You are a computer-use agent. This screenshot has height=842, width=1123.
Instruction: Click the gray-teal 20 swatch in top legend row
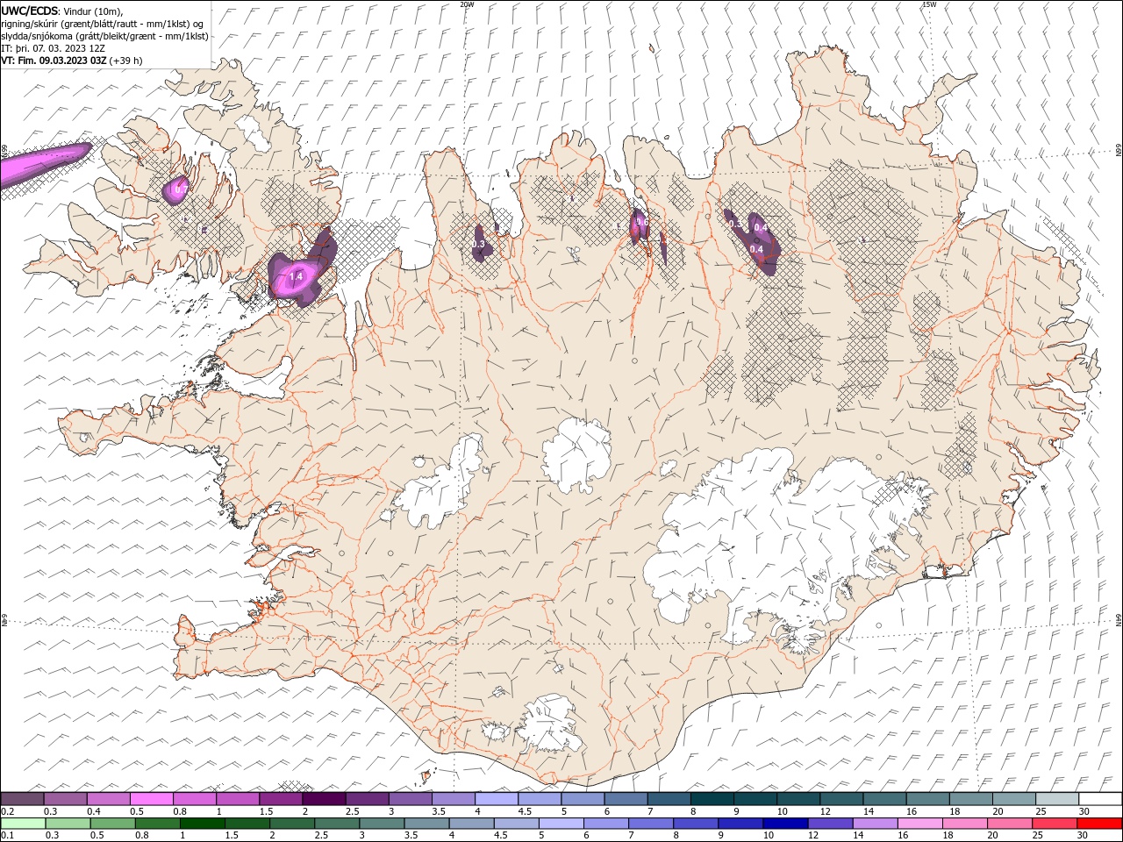click(x=1014, y=799)
